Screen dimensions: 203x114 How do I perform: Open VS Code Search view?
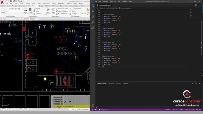point(93,11)
